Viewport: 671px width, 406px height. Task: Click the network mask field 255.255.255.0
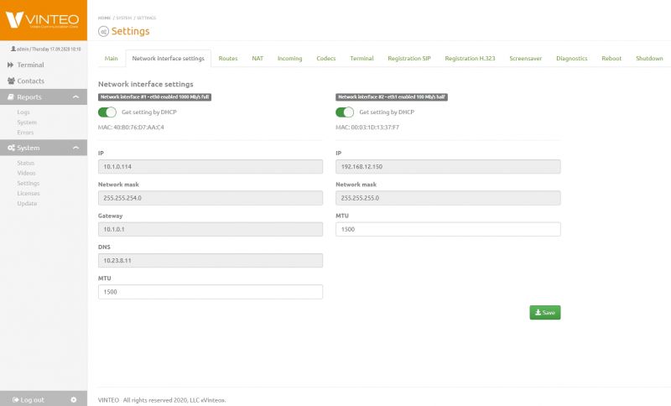(x=448, y=198)
